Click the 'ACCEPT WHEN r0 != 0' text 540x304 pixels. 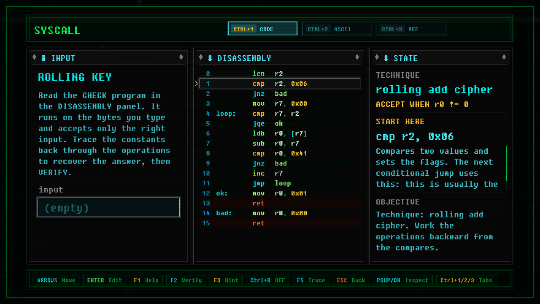[x=422, y=104]
